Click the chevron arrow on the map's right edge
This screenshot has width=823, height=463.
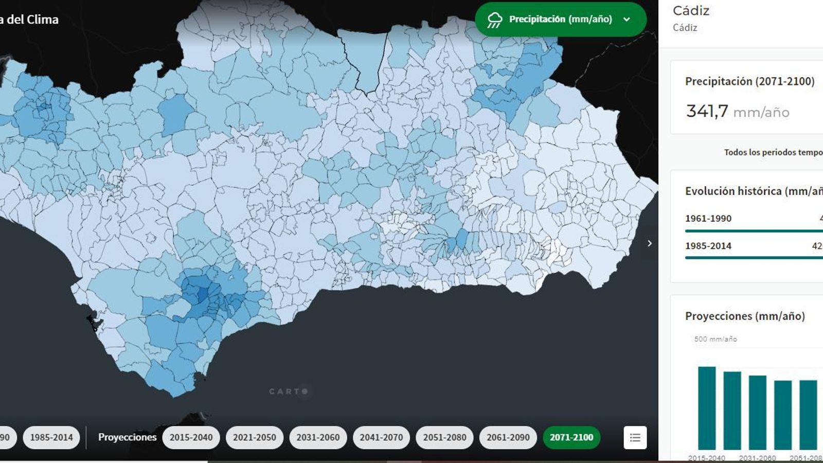click(650, 243)
